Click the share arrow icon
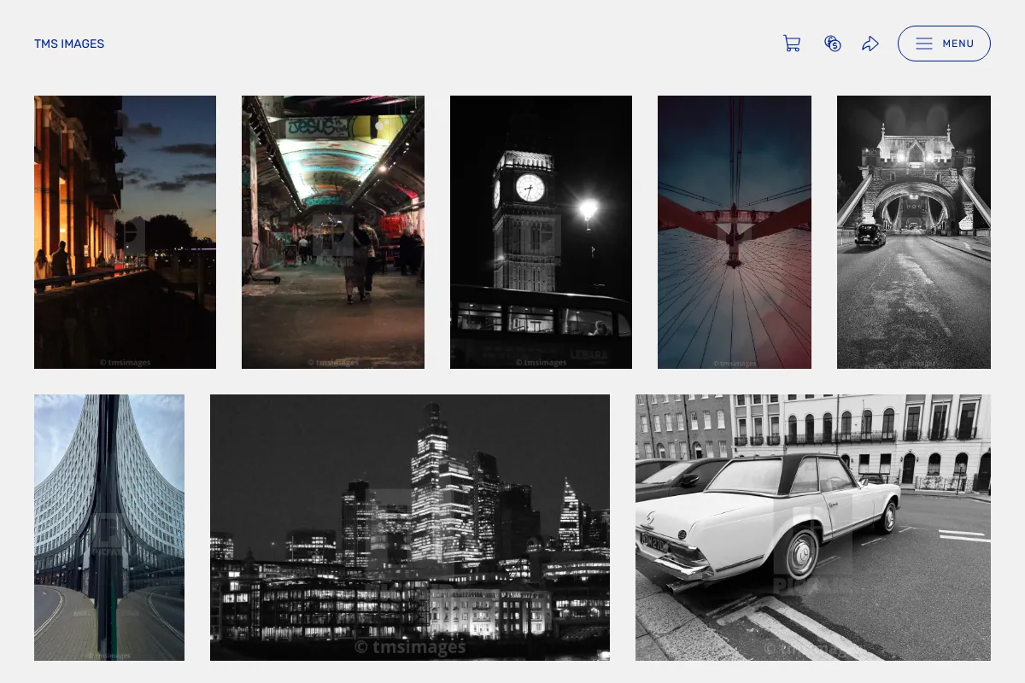Viewport: 1025px width, 683px height. pos(870,44)
